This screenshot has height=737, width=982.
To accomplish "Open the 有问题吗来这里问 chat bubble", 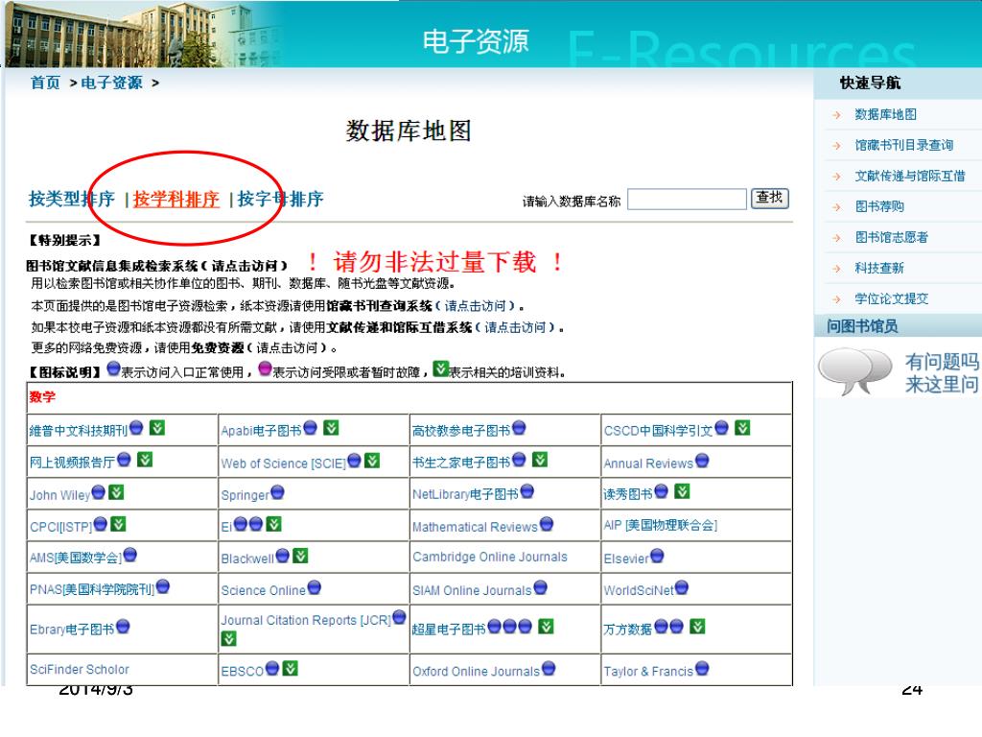I will coord(898,372).
